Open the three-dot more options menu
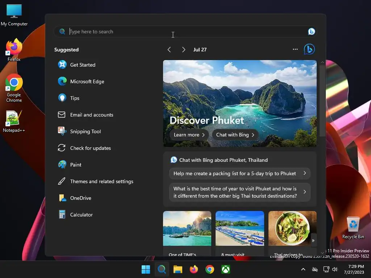The height and width of the screenshot is (278, 371). click(295, 49)
